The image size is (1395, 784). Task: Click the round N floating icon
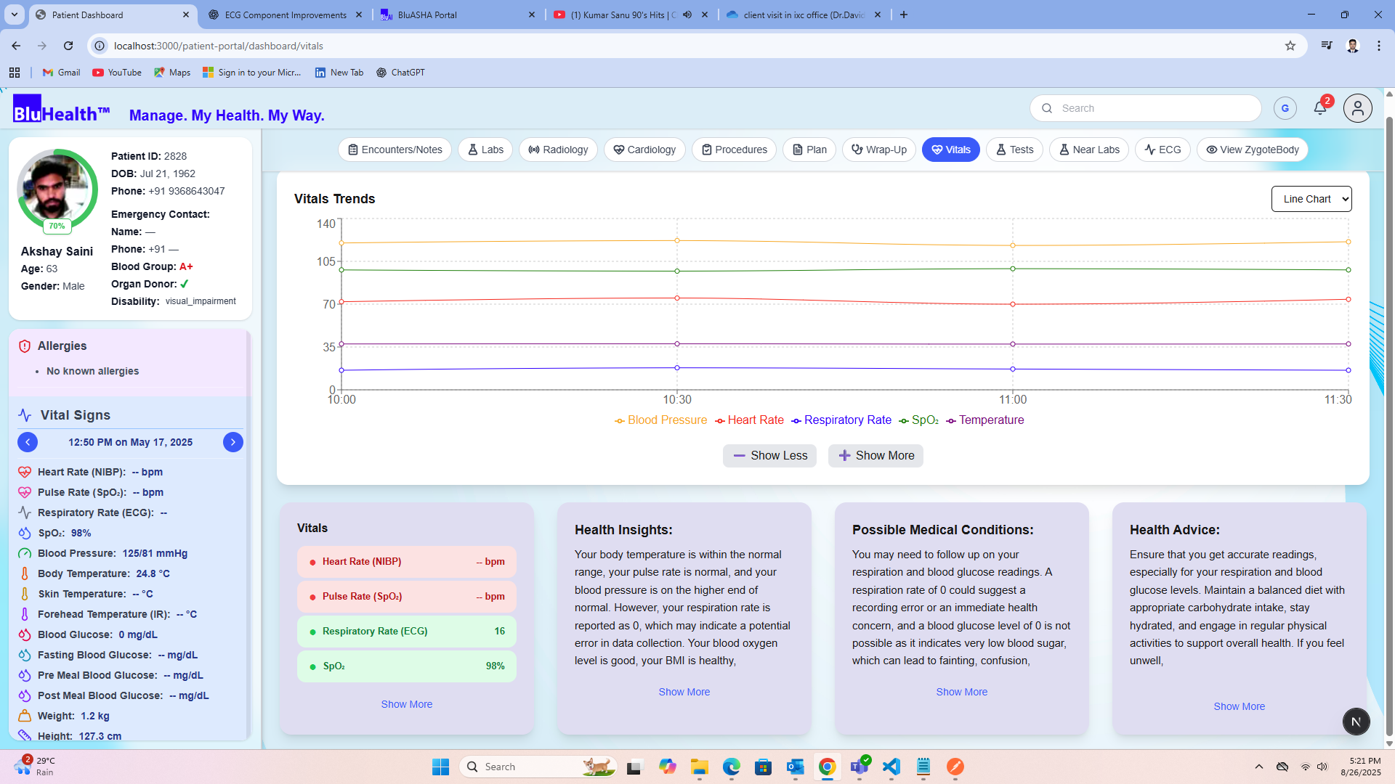[1356, 722]
